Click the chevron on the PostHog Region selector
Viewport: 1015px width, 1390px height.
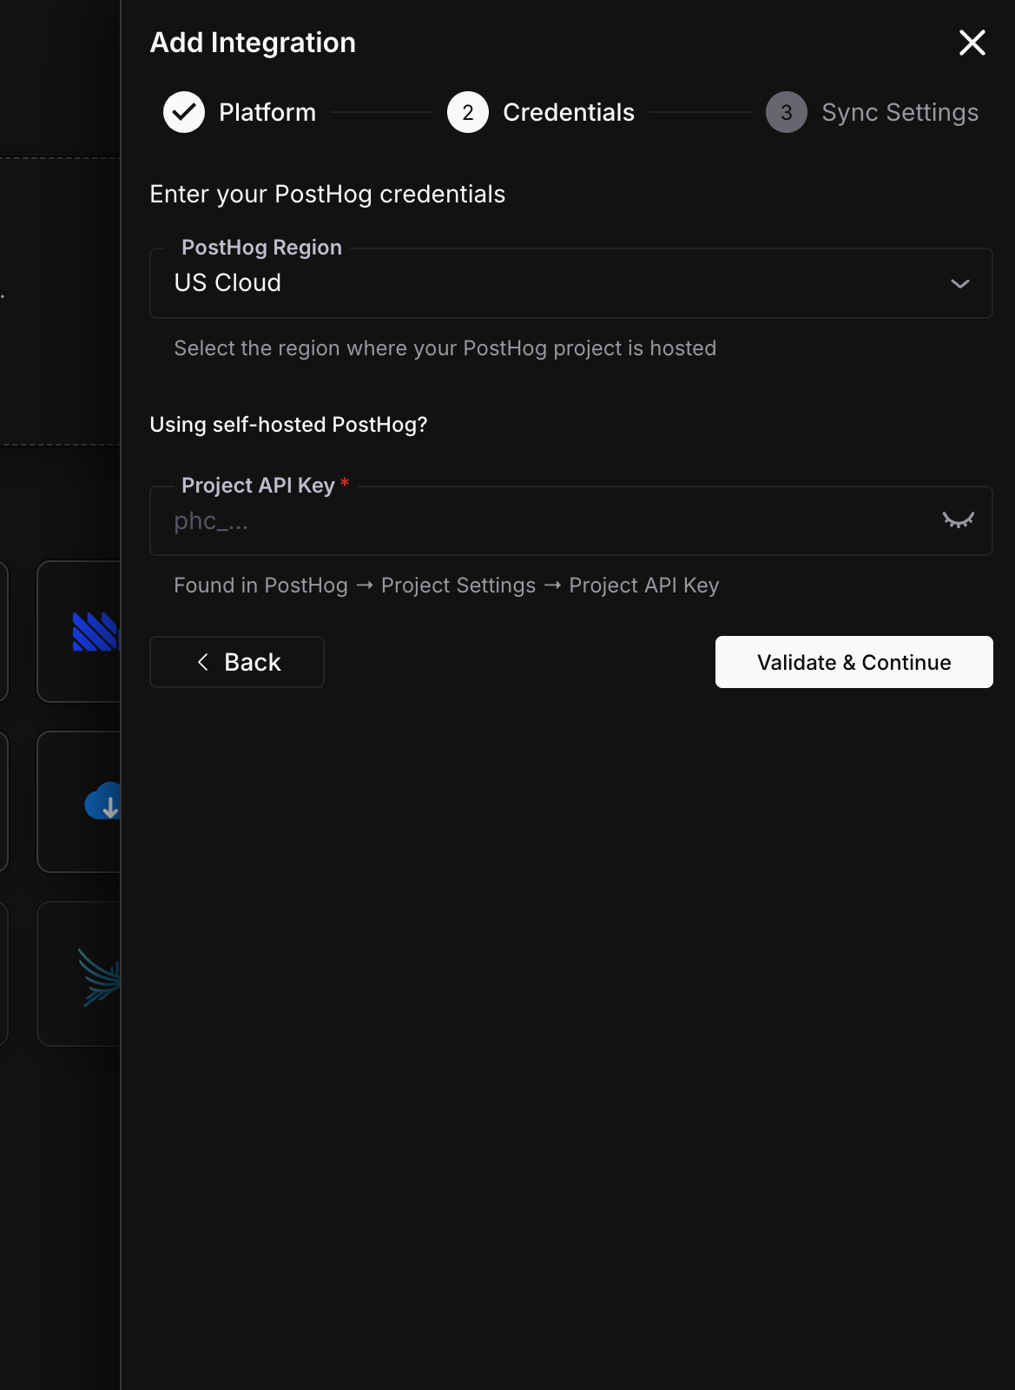[x=959, y=283]
